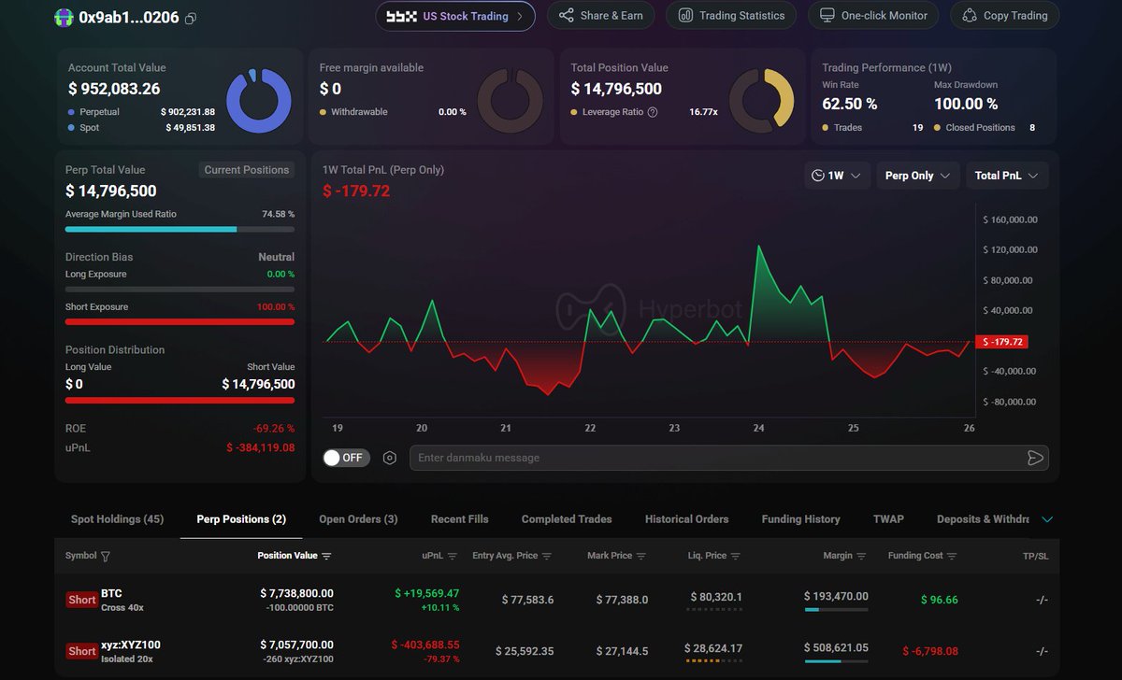1122x680 pixels.
Task: Copy the wallet address 0x9ab1...0206
Action: pos(191,18)
